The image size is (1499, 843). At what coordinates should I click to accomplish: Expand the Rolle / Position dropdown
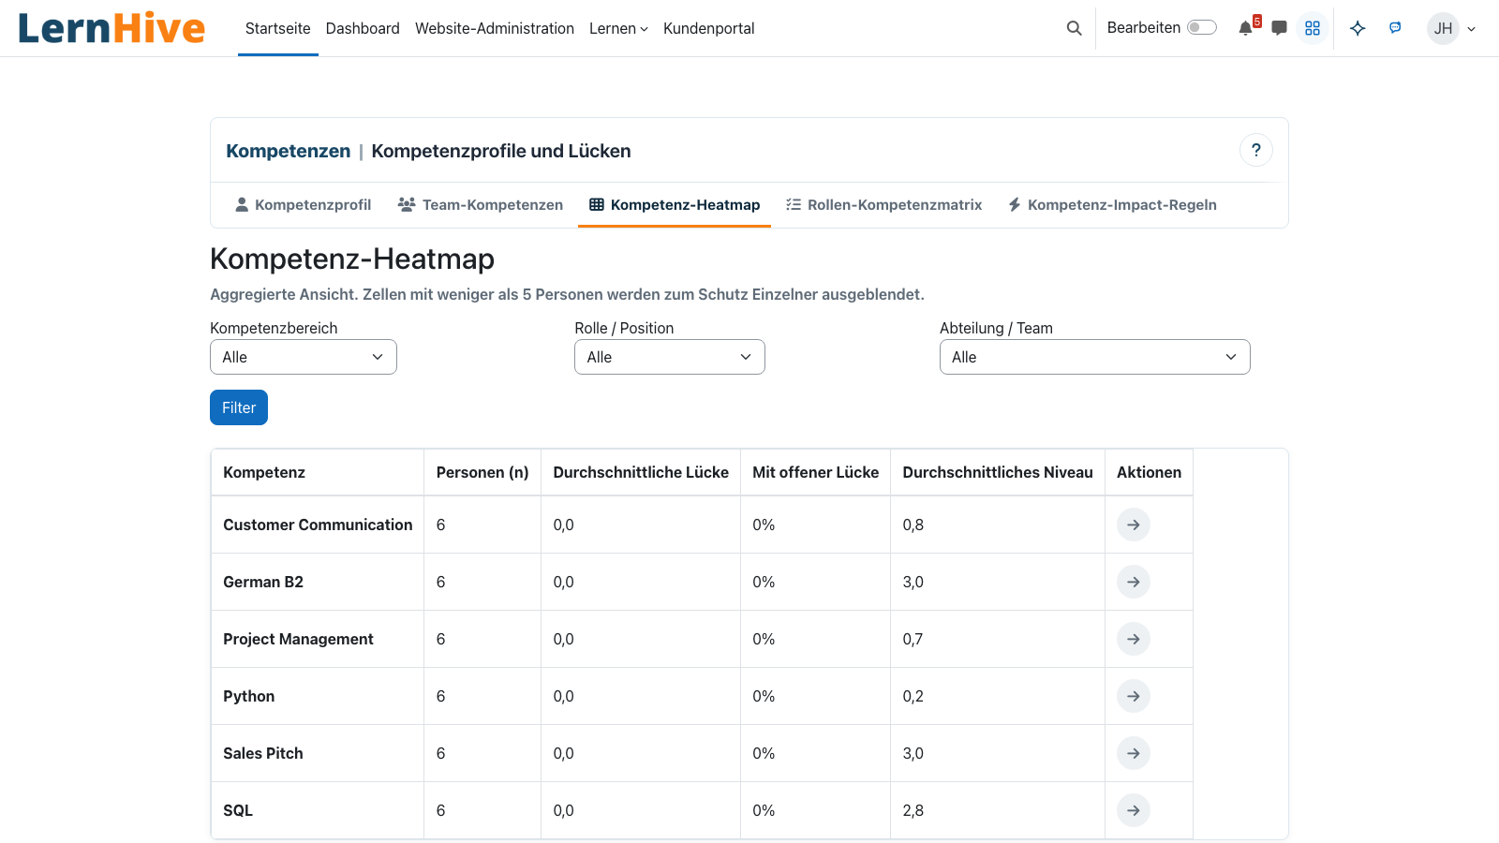pos(670,357)
